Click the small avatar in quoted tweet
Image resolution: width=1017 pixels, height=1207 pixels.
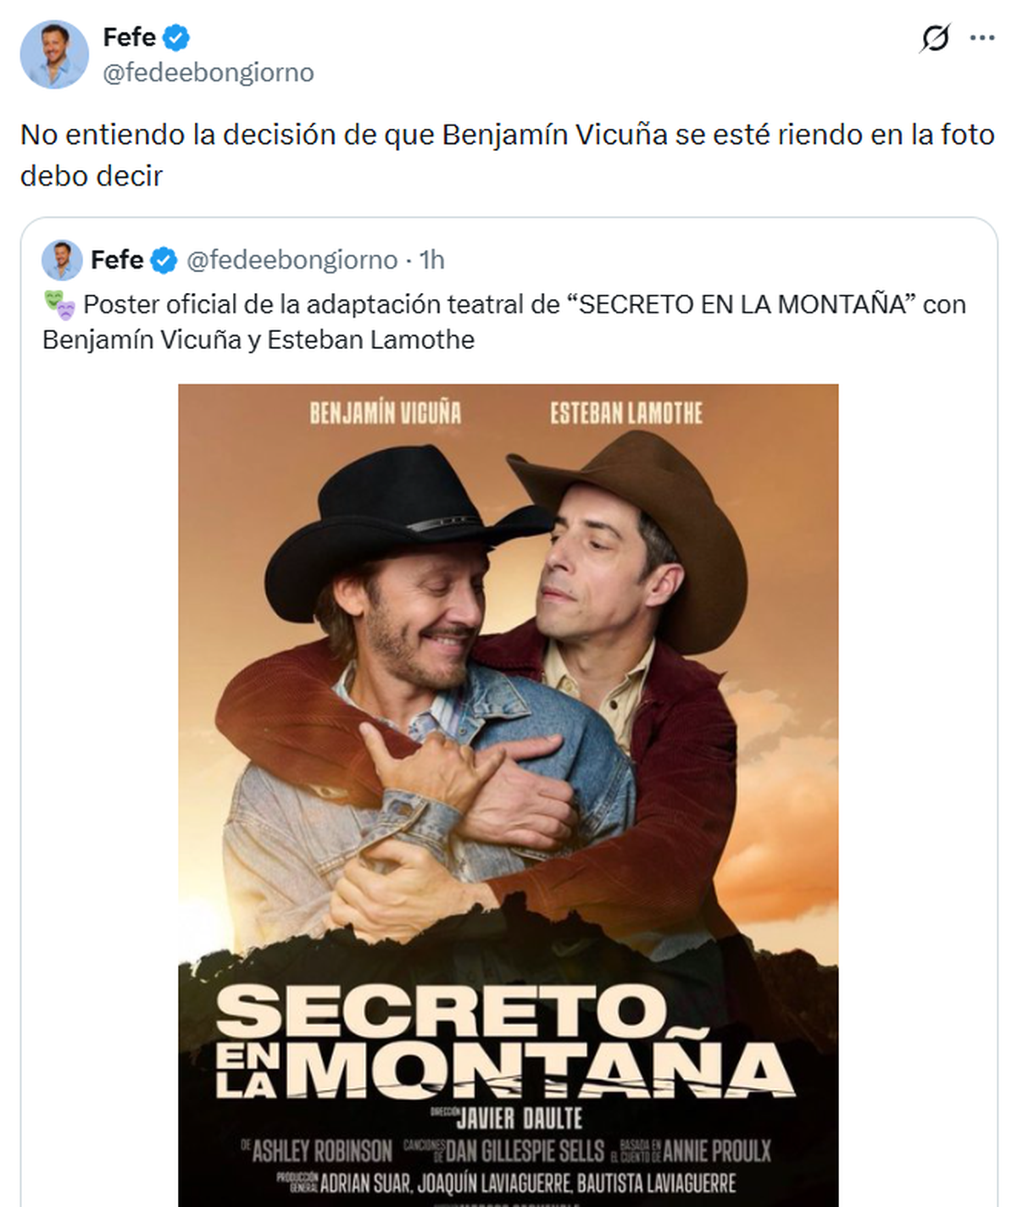pos(62,260)
